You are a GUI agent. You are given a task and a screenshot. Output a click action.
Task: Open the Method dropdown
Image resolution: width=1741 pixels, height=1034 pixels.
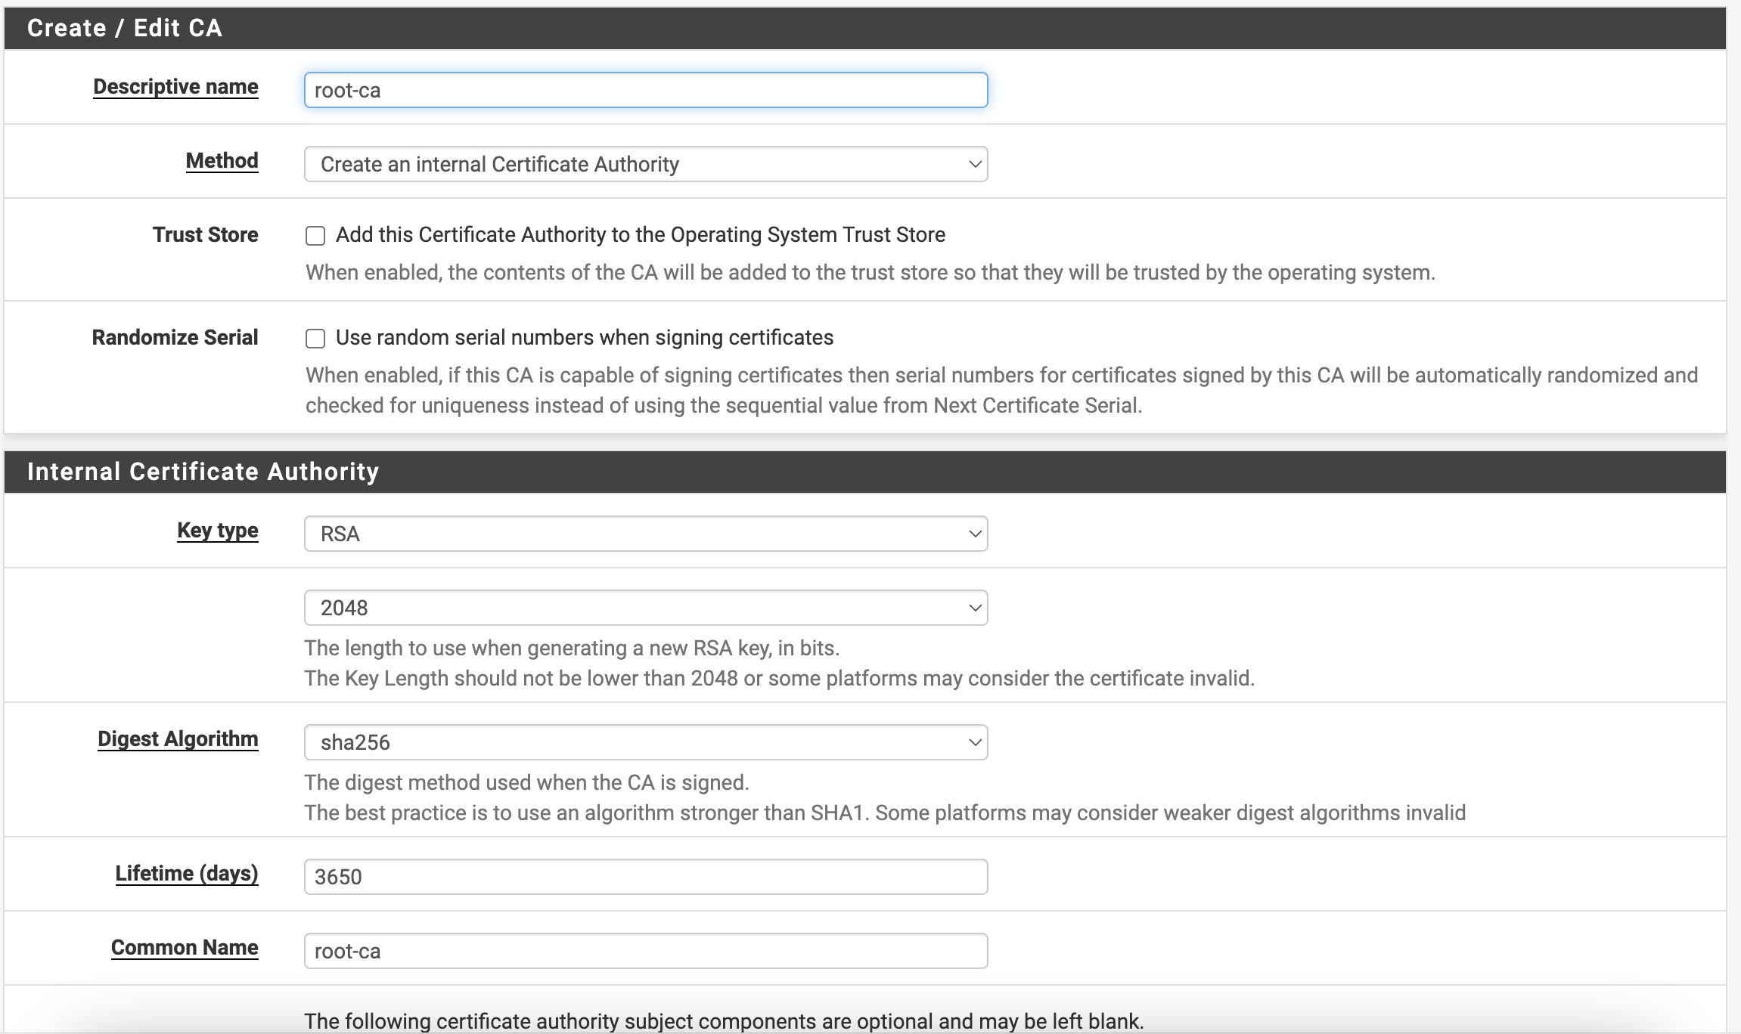tap(645, 164)
